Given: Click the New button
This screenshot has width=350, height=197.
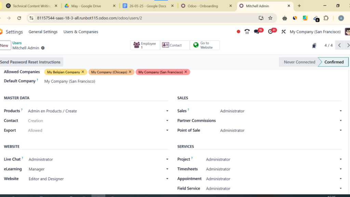Looking at the screenshot, I should pyautogui.click(x=4, y=45).
